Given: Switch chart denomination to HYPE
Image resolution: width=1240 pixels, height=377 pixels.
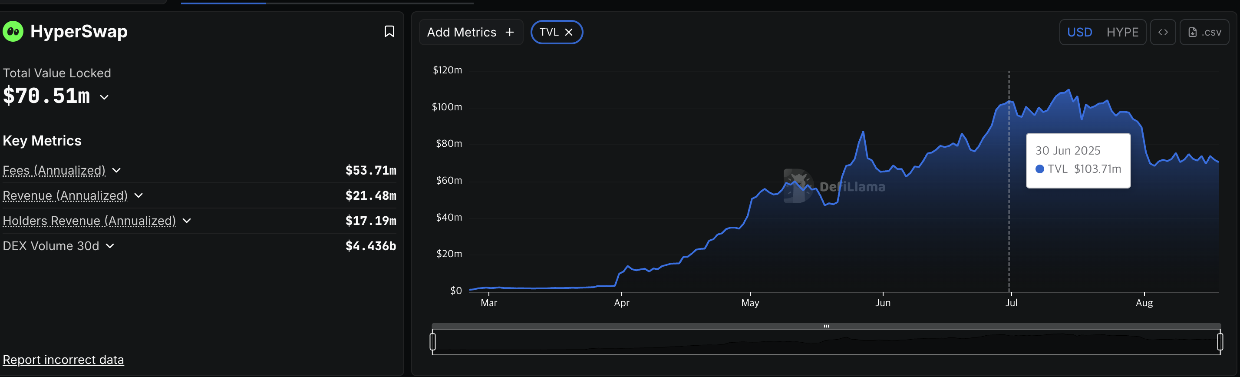Looking at the screenshot, I should click(1122, 32).
